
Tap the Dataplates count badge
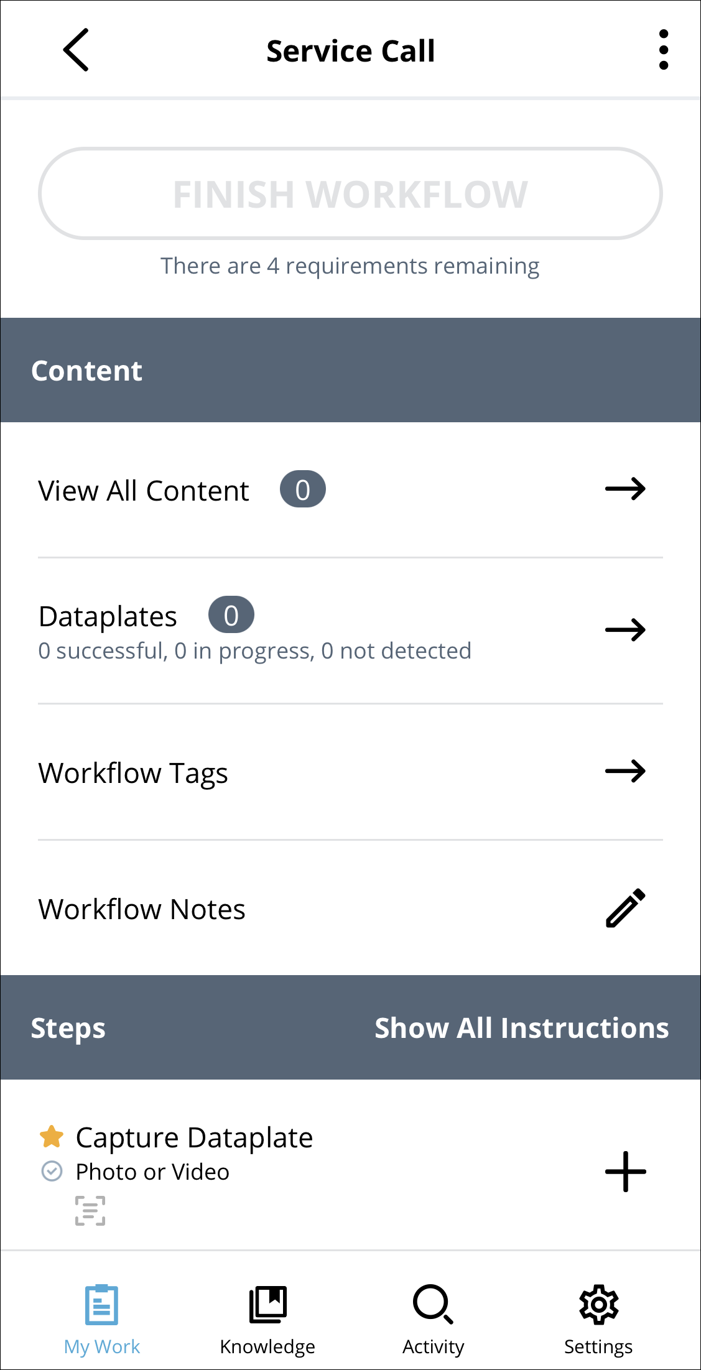point(231,615)
